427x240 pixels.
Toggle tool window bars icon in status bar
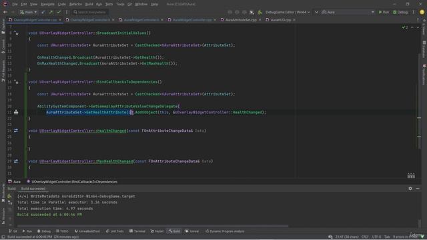pos(3,237)
